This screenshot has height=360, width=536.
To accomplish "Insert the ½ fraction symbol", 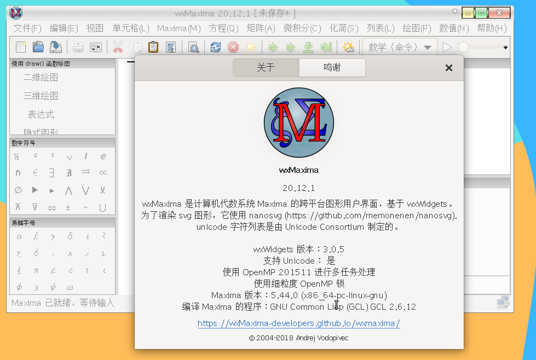I will [x=16, y=157].
